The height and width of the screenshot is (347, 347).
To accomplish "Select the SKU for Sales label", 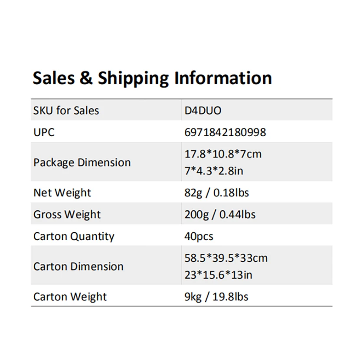I will point(66,111).
